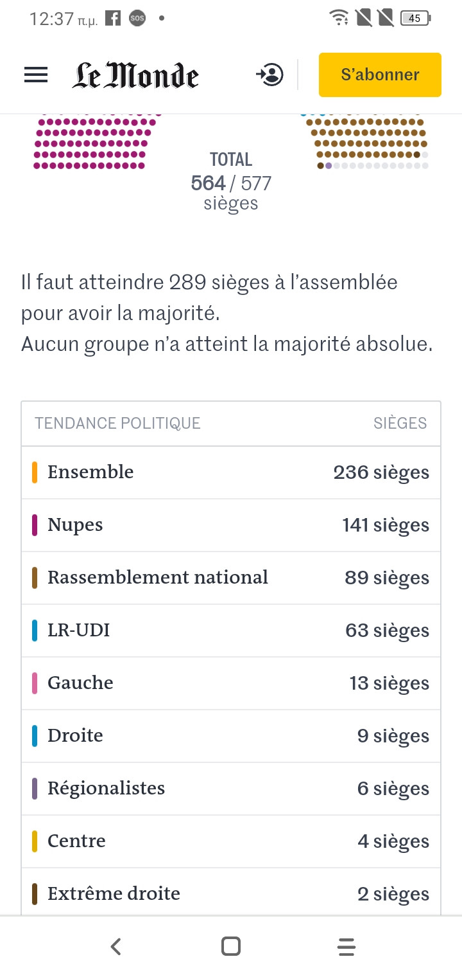Tap the magenta Nupes seats dot cluster
Viewport: 462px width, 977px height.
[93, 143]
